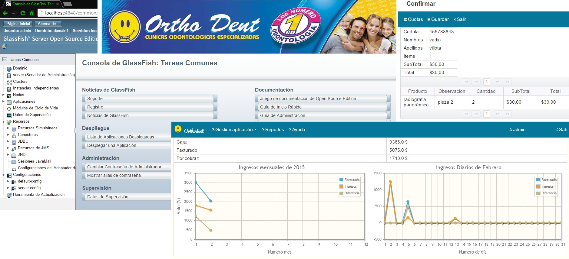Sort by the Cantidad column header
The height and width of the screenshot is (259, 569).
tap(486, 91)
